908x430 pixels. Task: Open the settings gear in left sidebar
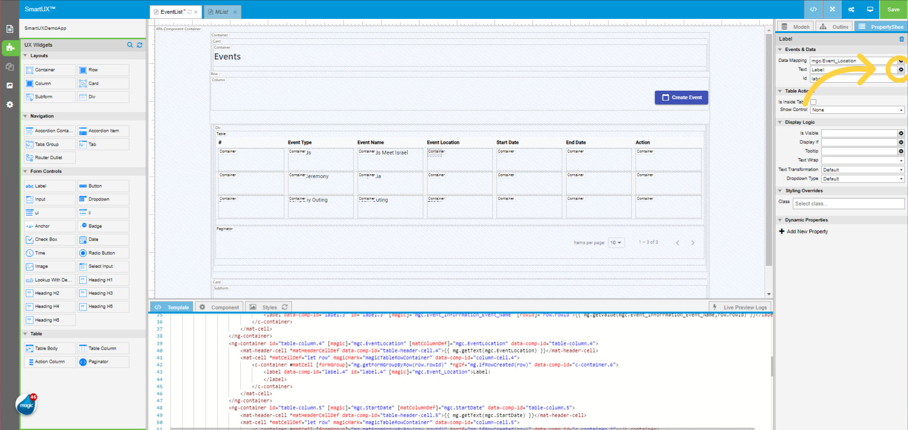click(10, 104)
